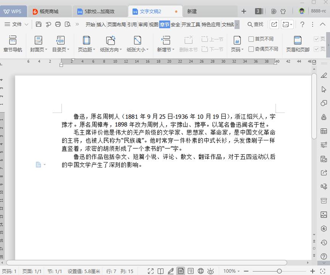Toggle edit mode pen in status bar
Screen dimensions: 330x275
click(170, 271)
